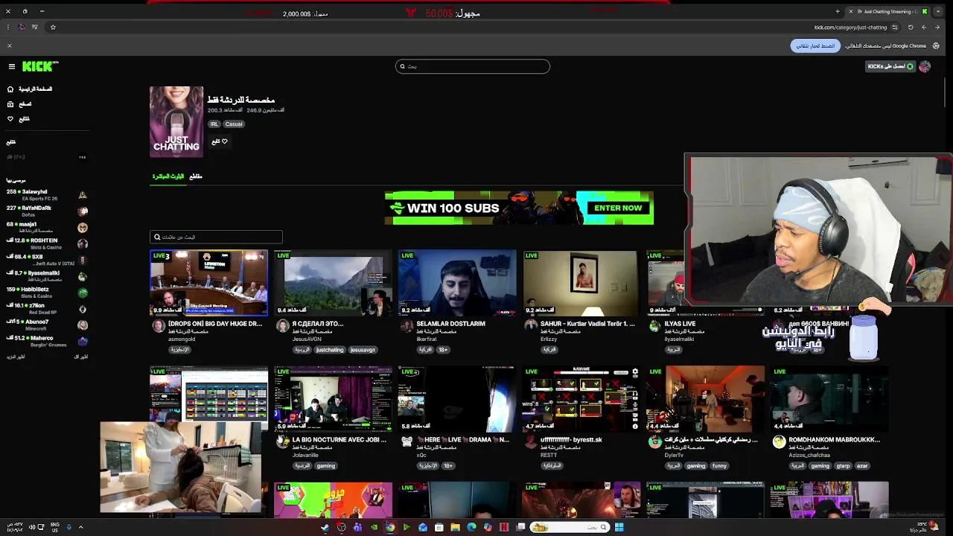Open Netflix from the taskbar

click(x=504, y=528)
